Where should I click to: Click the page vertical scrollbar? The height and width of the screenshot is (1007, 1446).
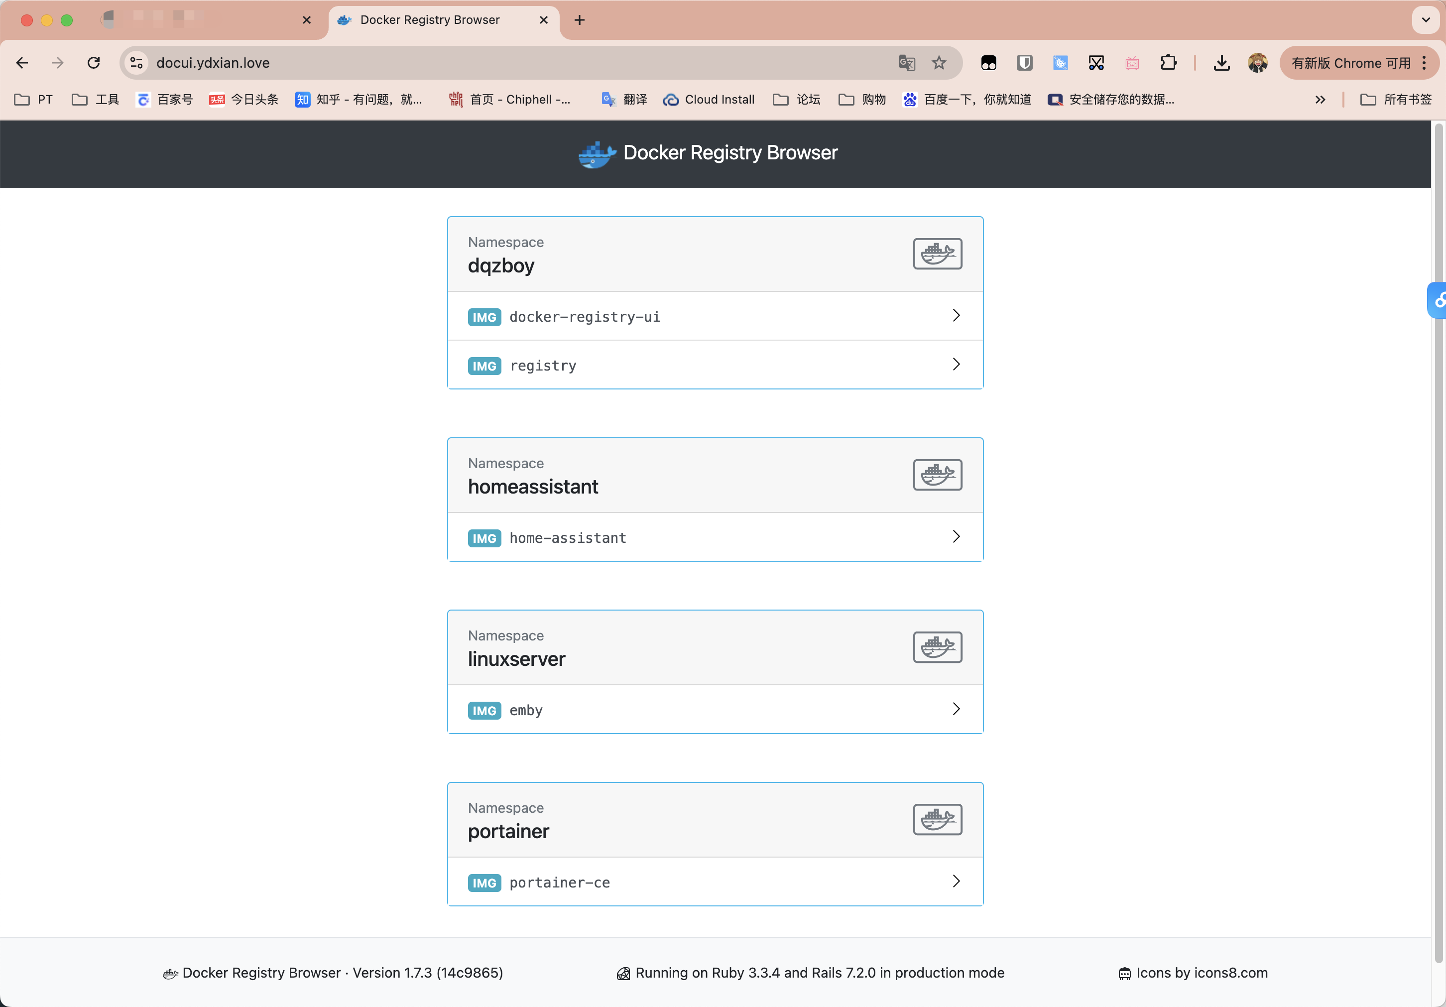tap(1439, 542)
